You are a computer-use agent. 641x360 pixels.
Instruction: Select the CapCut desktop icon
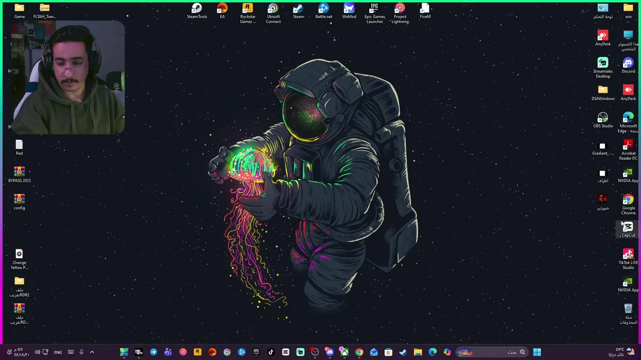(628, 229)
